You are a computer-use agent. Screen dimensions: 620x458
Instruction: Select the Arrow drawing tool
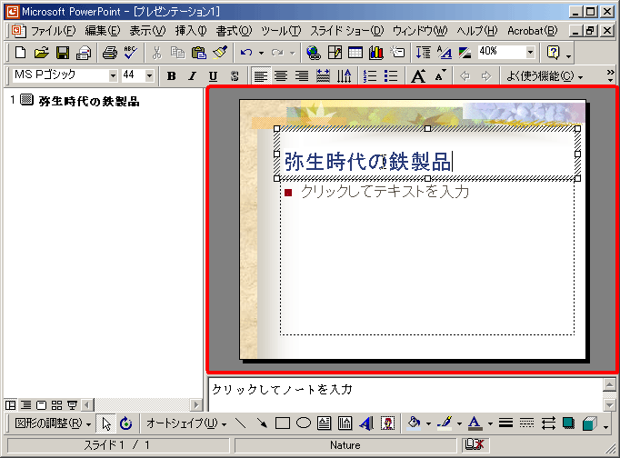tap(262, 423)
